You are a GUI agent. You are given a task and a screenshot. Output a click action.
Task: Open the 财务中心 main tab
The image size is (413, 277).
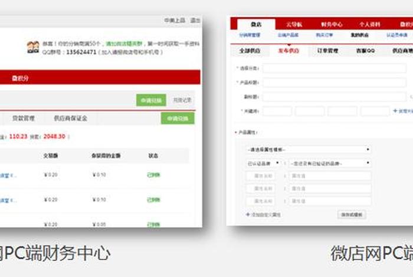(x=332, y=25)
